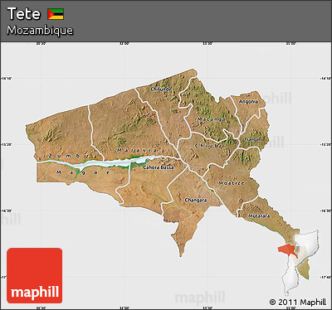Viewport: 332px width, 310px height.
Task: Click the '© 2011 Maphill' copyright text
Action: tap(298, 303)
